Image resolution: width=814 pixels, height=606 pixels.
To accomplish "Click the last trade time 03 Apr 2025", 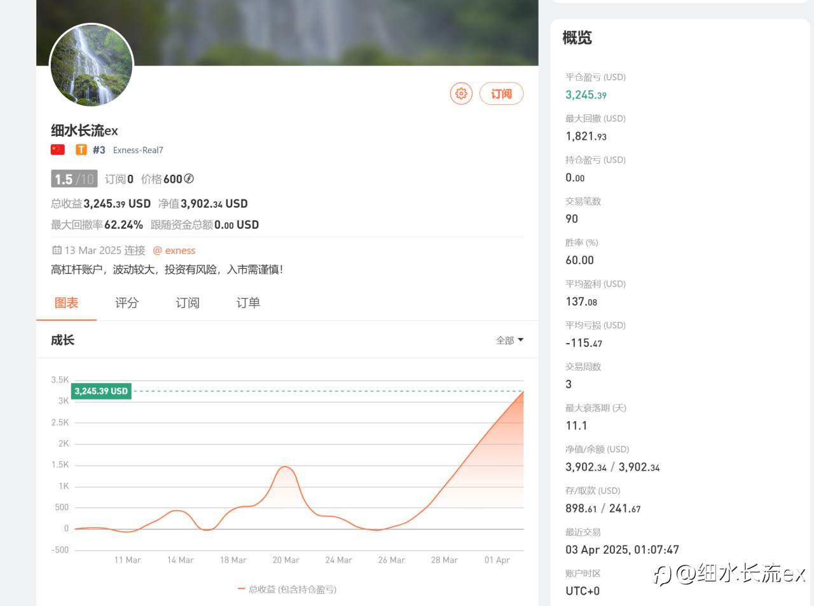I will tap(622, 549).
